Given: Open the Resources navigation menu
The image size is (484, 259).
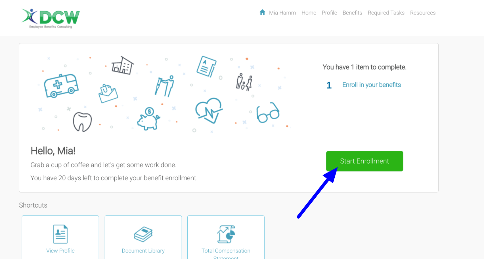Looking at the screenshot, I should 422,13.
